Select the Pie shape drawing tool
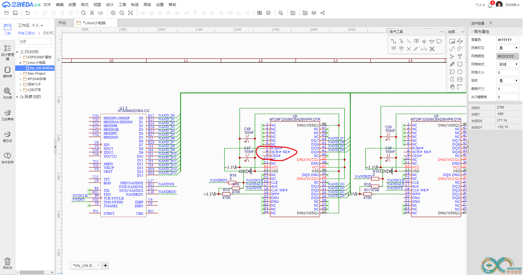Screen dimensions: 523x275 (x=452, y=79)
